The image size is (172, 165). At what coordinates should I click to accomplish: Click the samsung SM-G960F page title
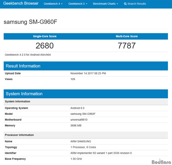[x=30, y=22]
